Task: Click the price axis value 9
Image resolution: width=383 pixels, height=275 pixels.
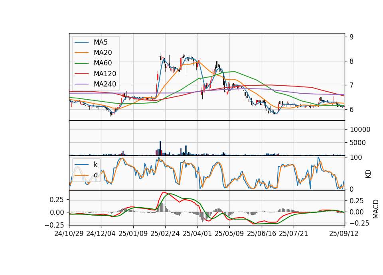Action: point(351,37)
